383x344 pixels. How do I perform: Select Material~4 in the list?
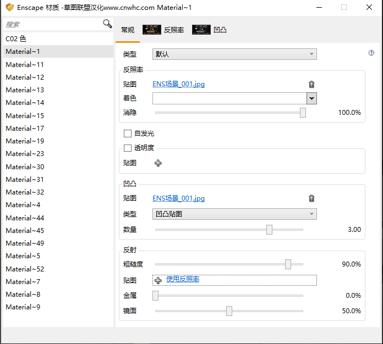[x=58, y=205]
